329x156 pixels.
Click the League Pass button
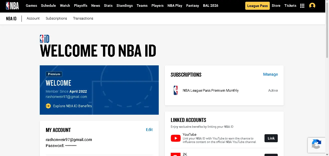257,6
